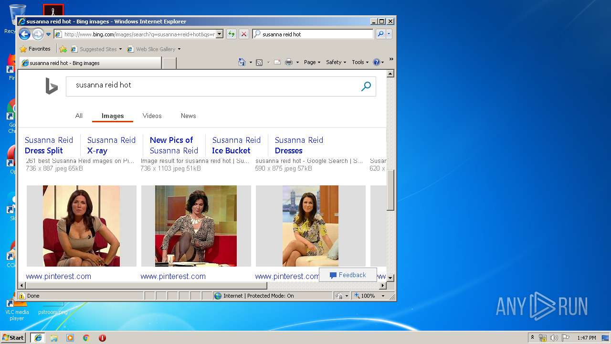Stop loading with the red X icon

(244, 34)
